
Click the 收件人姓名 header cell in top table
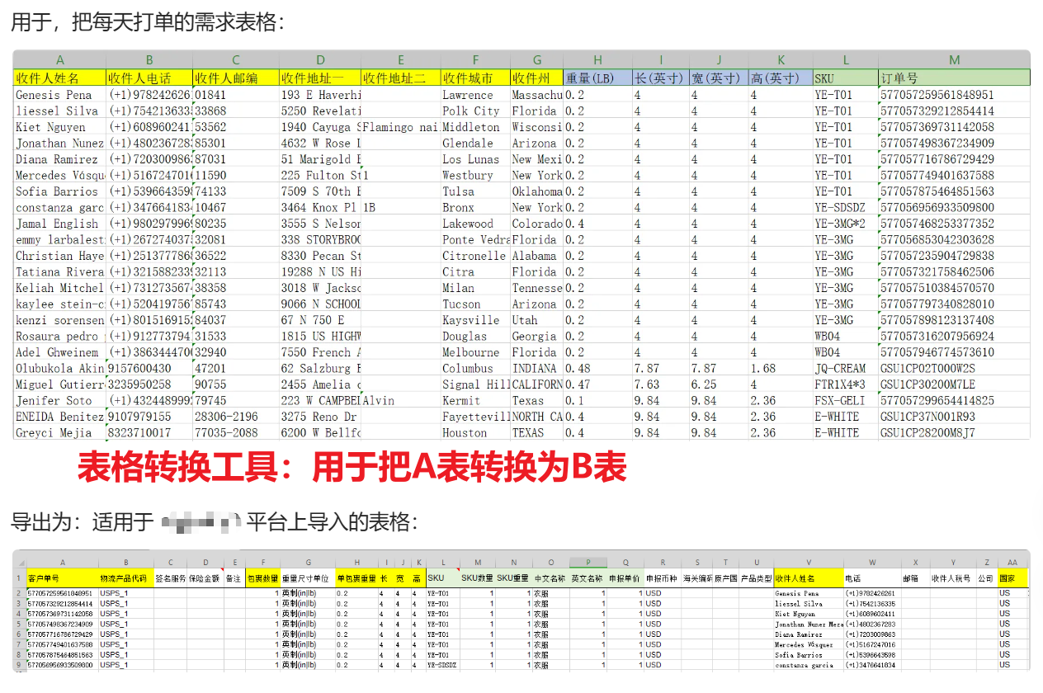point(59,78)
